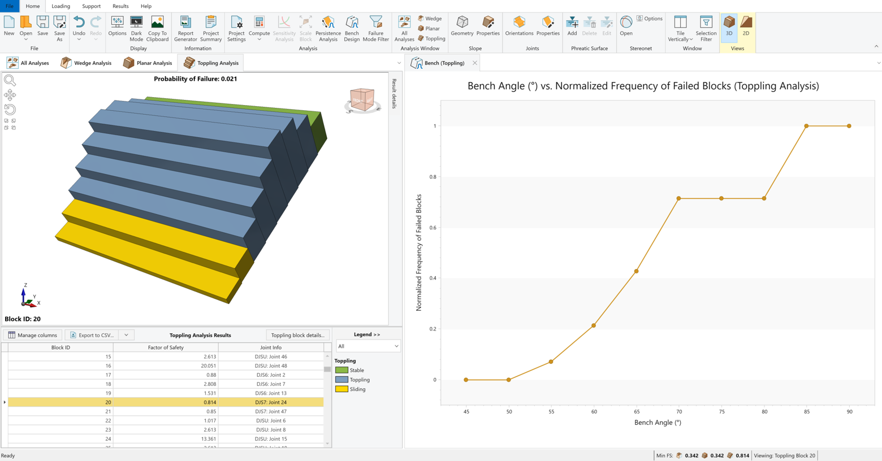Edit joint Properties
Viewport: 882px width, 461px height.
click(548, 27)
